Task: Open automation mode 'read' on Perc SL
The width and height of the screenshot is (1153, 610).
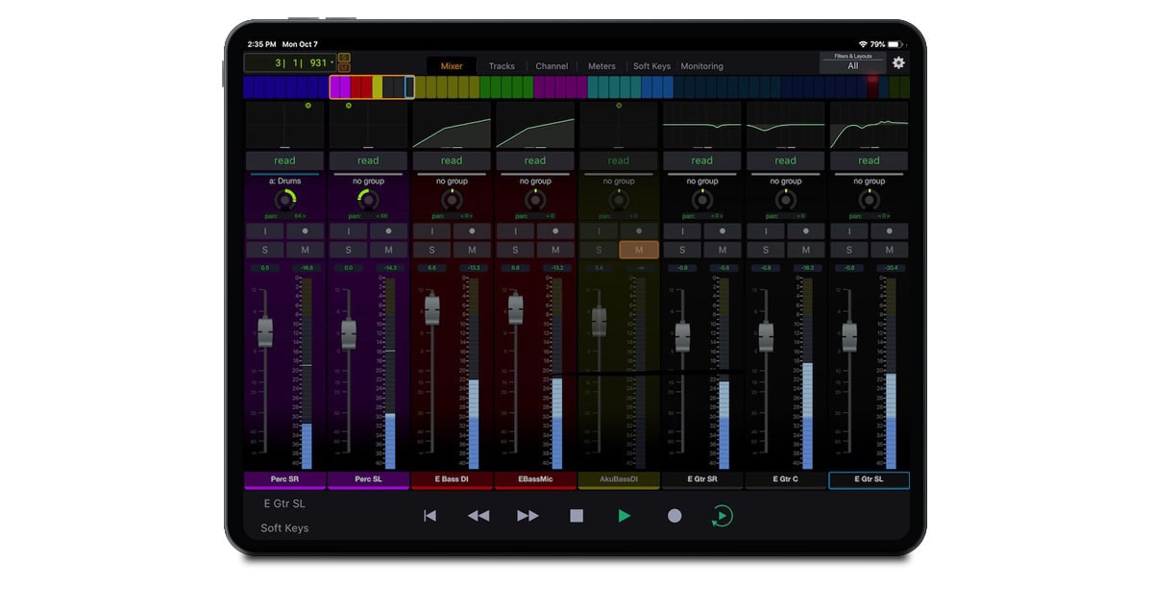Action: point(368,160)
